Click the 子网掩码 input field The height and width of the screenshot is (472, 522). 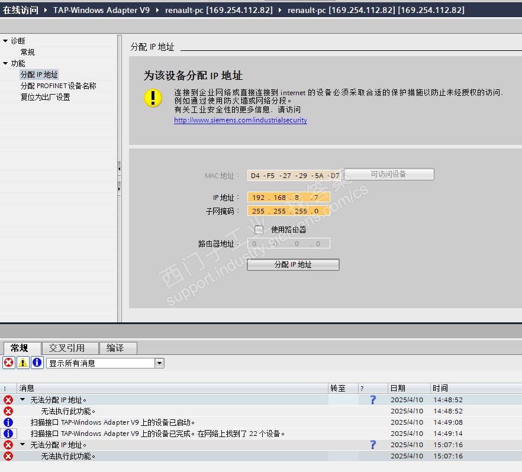click(289, 211)
